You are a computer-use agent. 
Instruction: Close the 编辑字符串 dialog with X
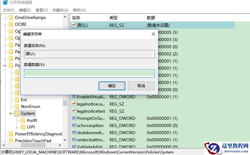click(153, 34)
